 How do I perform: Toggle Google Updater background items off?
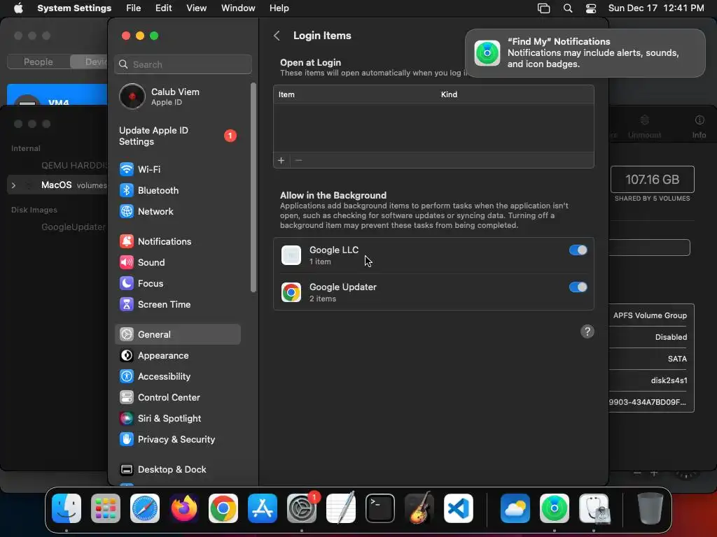[x=578, y=287]
